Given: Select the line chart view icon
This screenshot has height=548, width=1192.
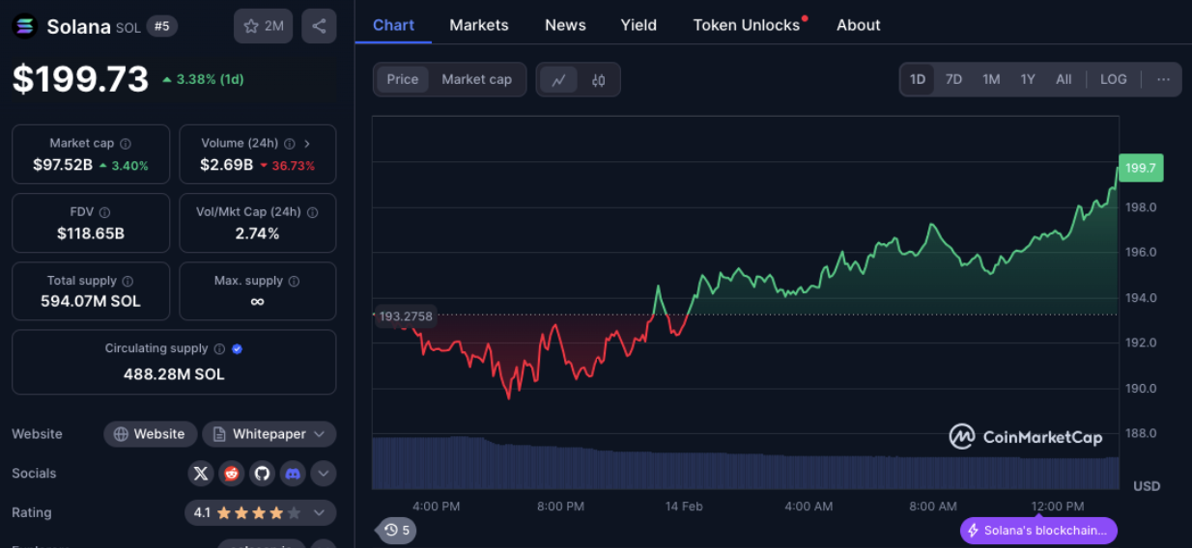Looking at the screenshot, I should pyautogui.click(x=558, y=80).
